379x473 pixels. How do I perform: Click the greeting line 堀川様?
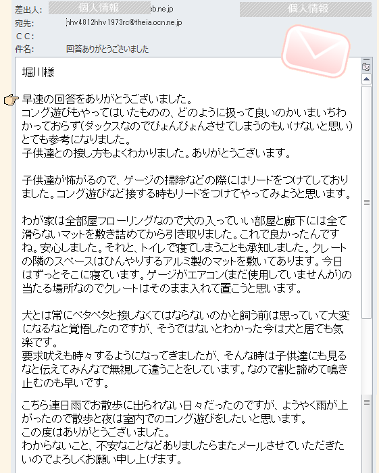coord(39,72)
